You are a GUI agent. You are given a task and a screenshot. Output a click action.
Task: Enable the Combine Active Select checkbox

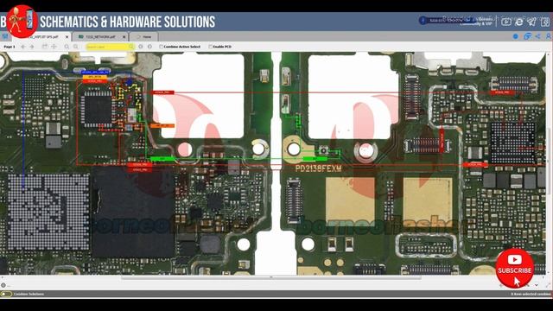pyautogui.click(x=162, y=47)
